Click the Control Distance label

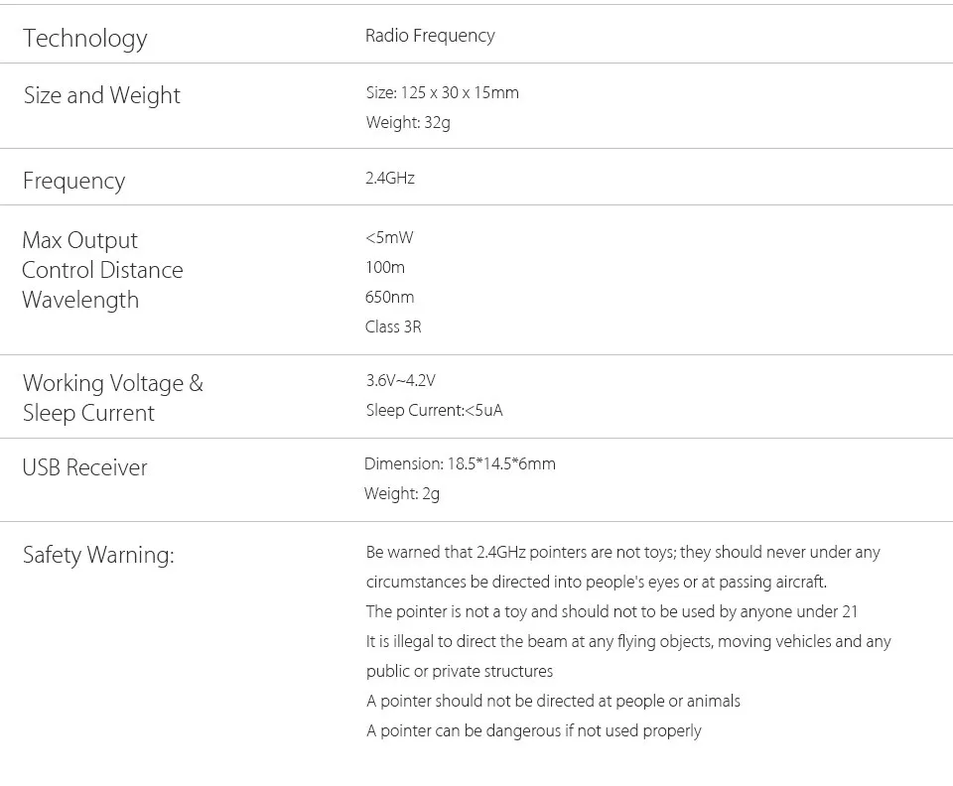click(x=102, y=270)
